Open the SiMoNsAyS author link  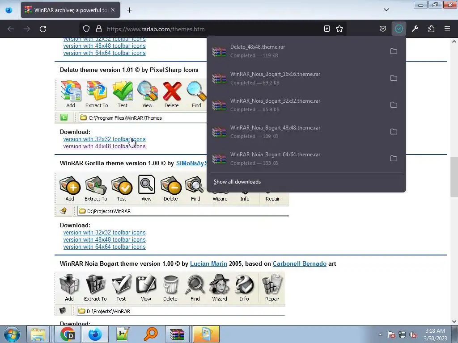191,163
